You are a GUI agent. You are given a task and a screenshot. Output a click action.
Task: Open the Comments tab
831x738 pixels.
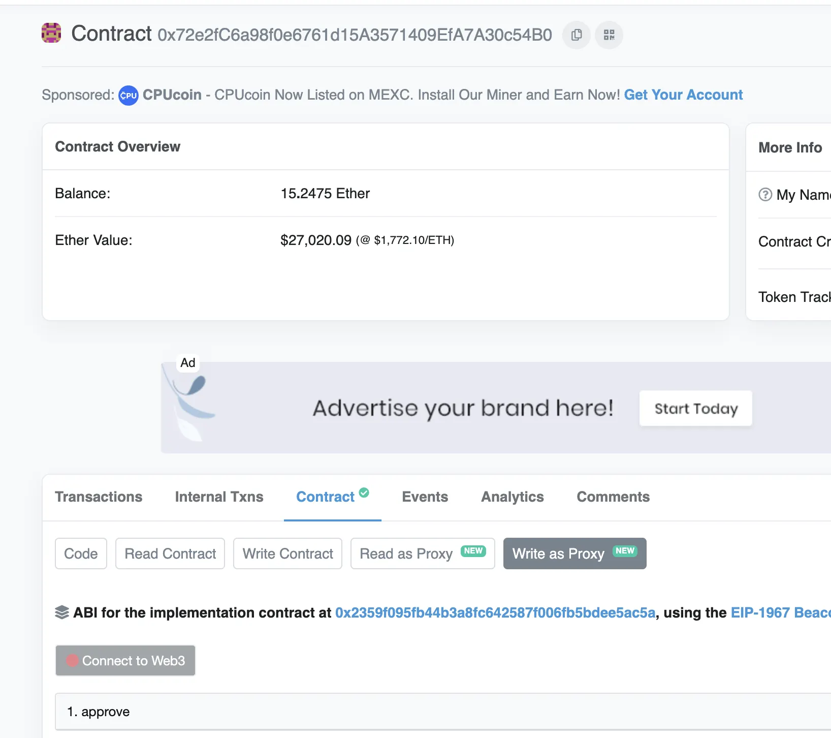click(x=613, y=497)
